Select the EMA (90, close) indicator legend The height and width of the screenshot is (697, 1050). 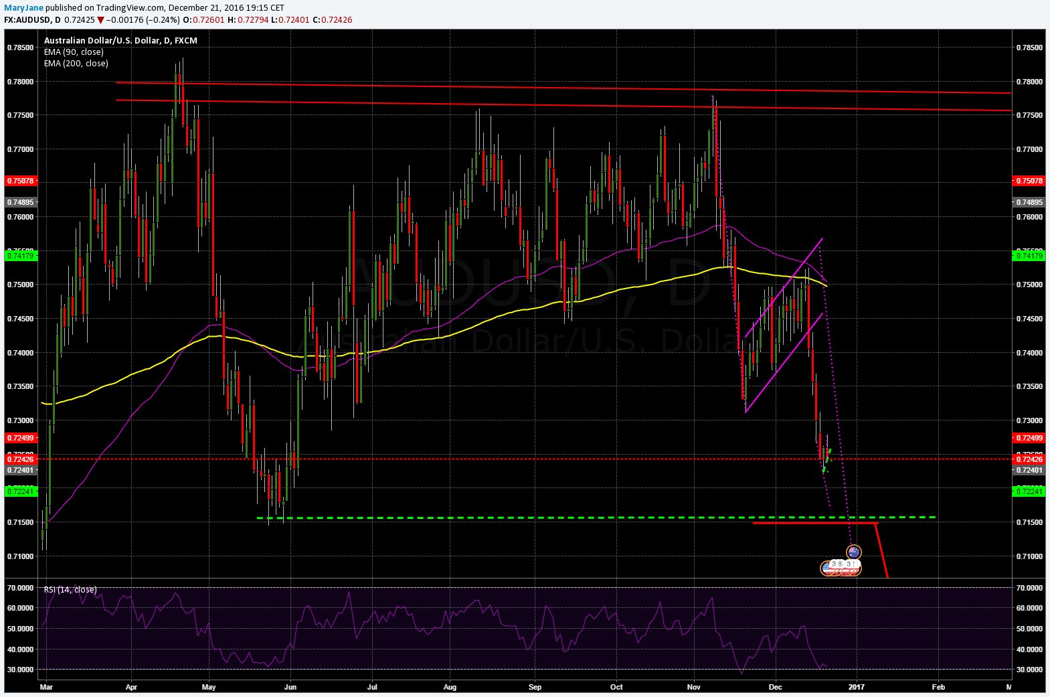coord(74,52)
